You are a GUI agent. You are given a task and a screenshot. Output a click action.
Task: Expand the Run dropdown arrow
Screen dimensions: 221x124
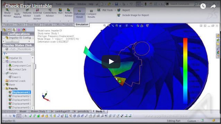tap(60, 21)
